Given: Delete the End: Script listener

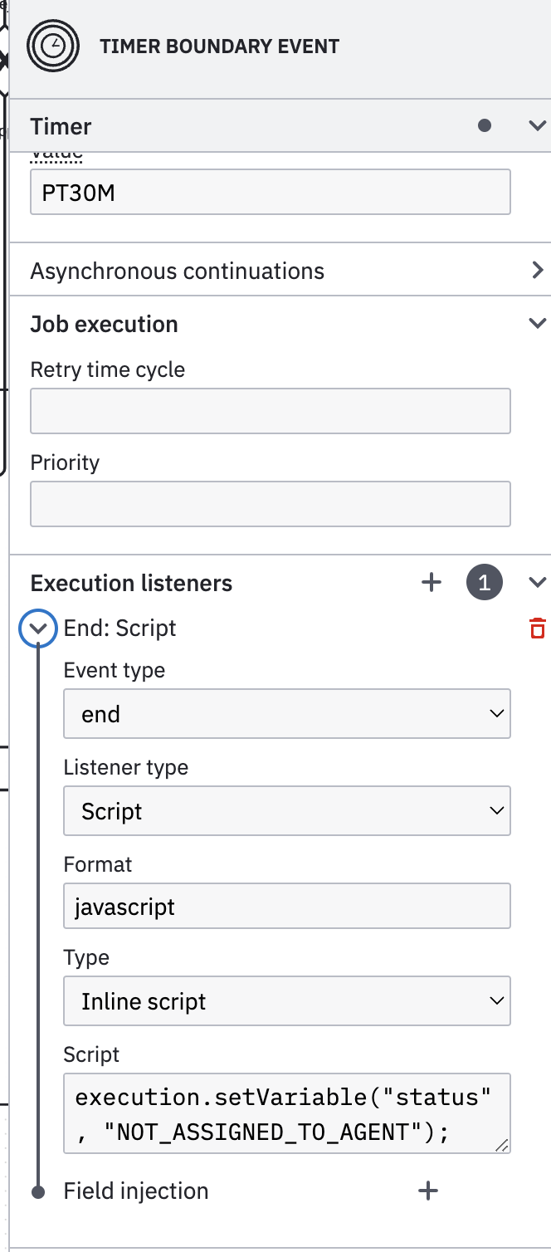Looking at the screenshot, I should [x=537, y=628].
